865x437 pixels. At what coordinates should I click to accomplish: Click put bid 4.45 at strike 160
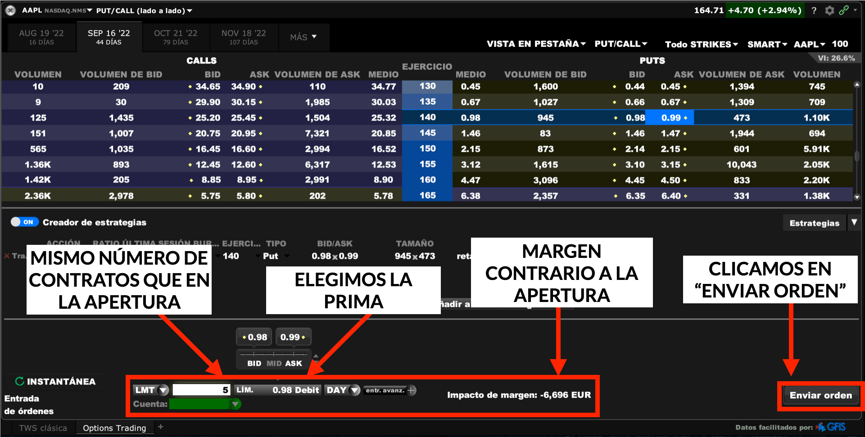[x=635, y=180]
